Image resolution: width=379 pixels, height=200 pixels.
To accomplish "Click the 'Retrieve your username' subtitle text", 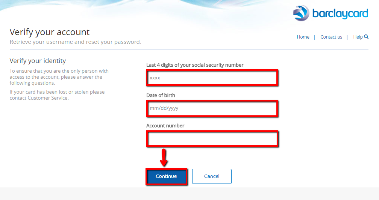I will (x=75, y=42).
